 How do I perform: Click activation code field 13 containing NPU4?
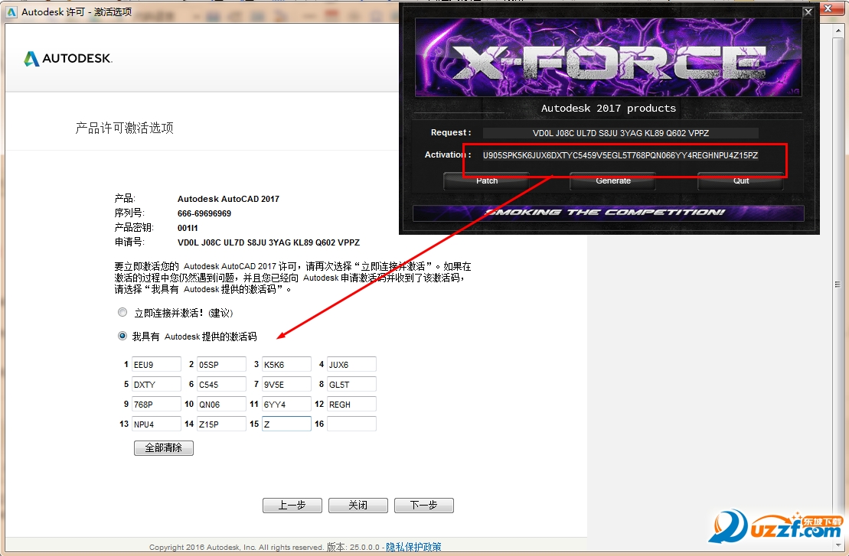pos(156,424)
